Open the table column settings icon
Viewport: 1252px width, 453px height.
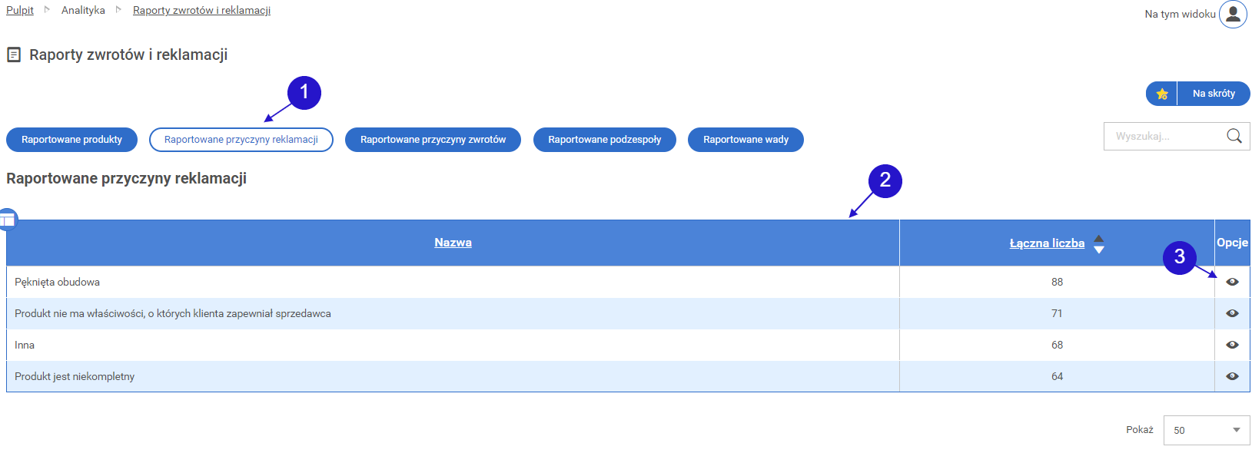pos(8,220)
